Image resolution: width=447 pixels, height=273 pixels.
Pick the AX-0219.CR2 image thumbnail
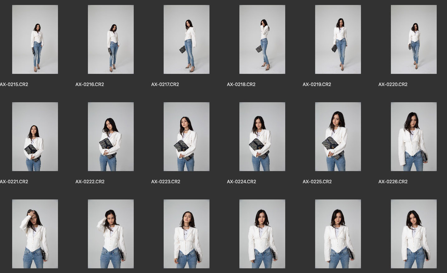click(x=338, y=39)
